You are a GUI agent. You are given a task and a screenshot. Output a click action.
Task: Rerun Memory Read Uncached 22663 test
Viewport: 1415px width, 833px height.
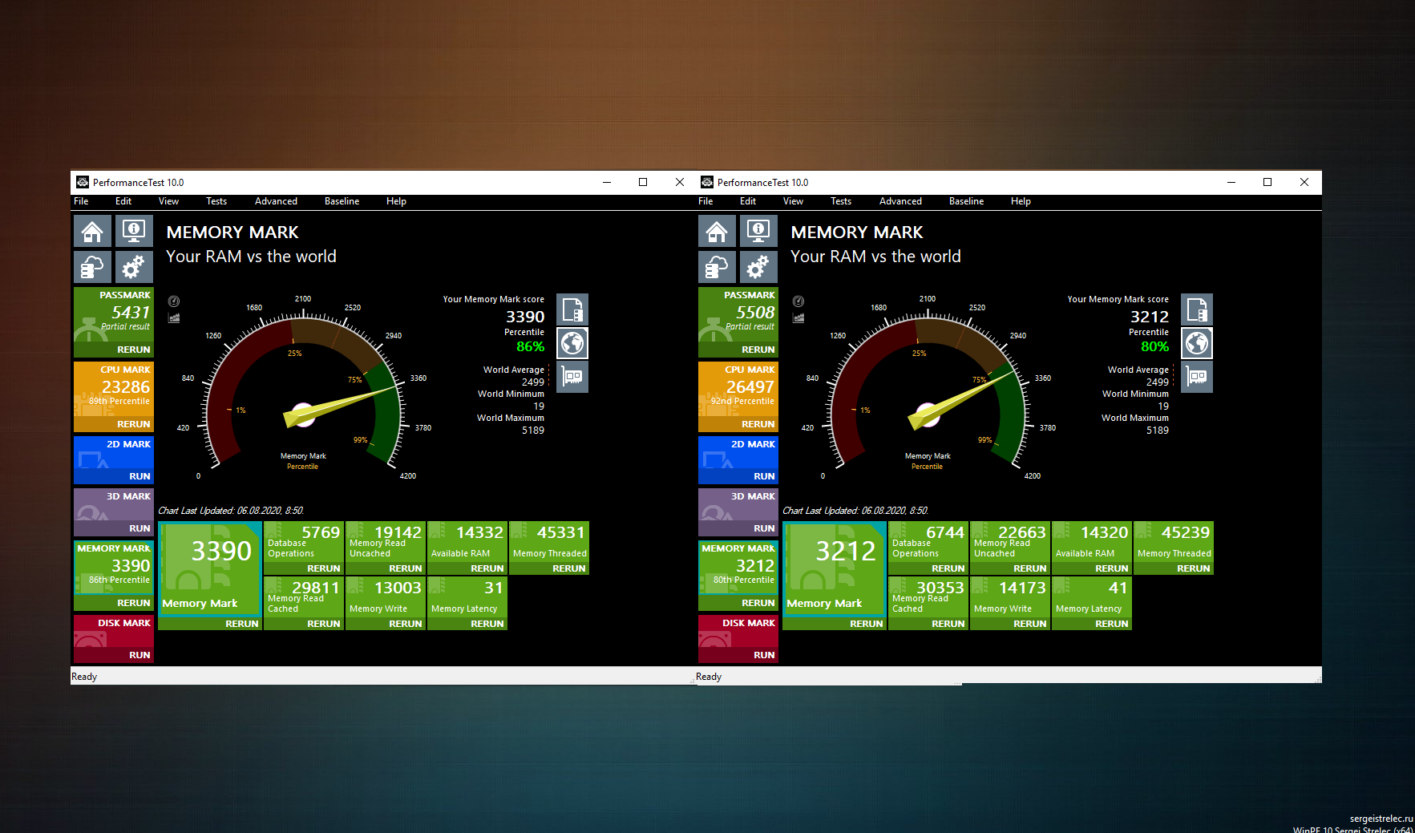coord(1030,568)
